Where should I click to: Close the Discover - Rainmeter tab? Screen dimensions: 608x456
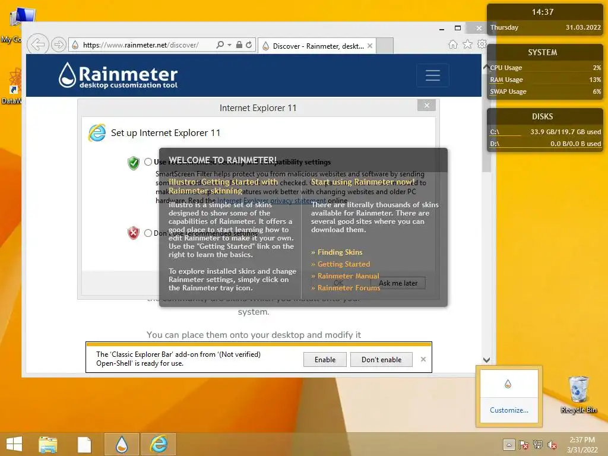pyautogui.click(x=370, y=46)
